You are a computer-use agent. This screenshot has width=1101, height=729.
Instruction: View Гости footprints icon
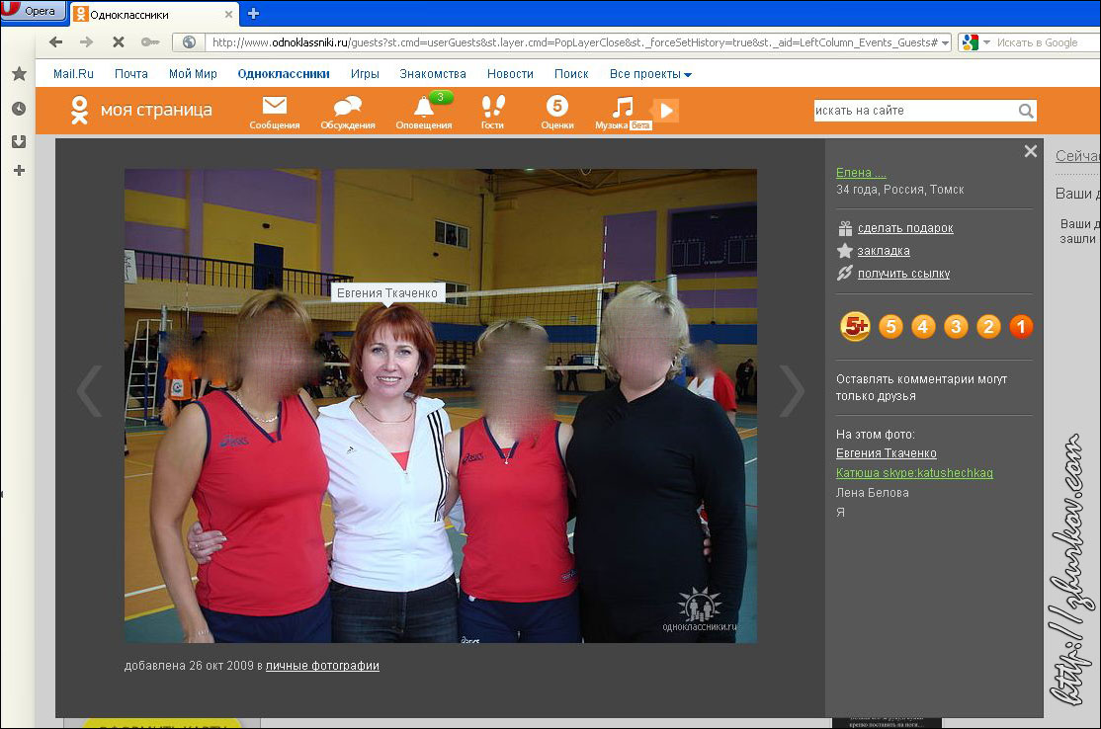coord(492,107)
